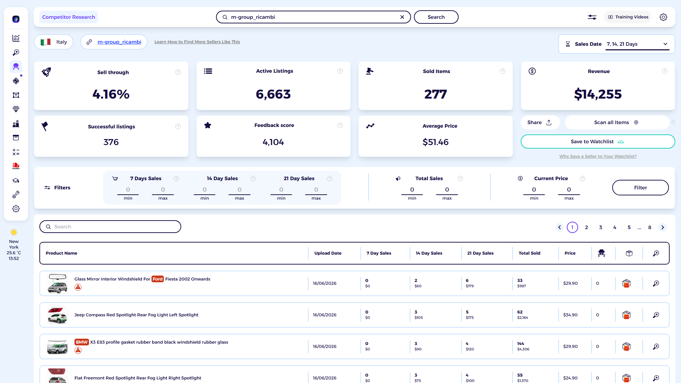Open the diamond sidebar icon
This screenshot has height=383, width=681.
pos(16,109)
